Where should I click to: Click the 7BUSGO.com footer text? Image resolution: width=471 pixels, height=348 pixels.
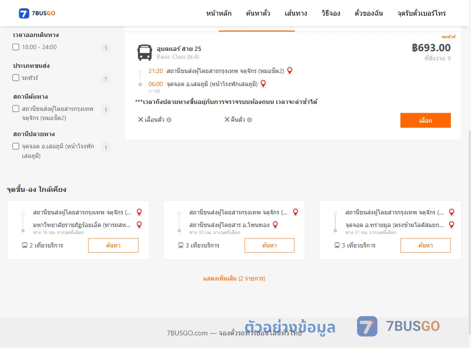tap(234, 333)
